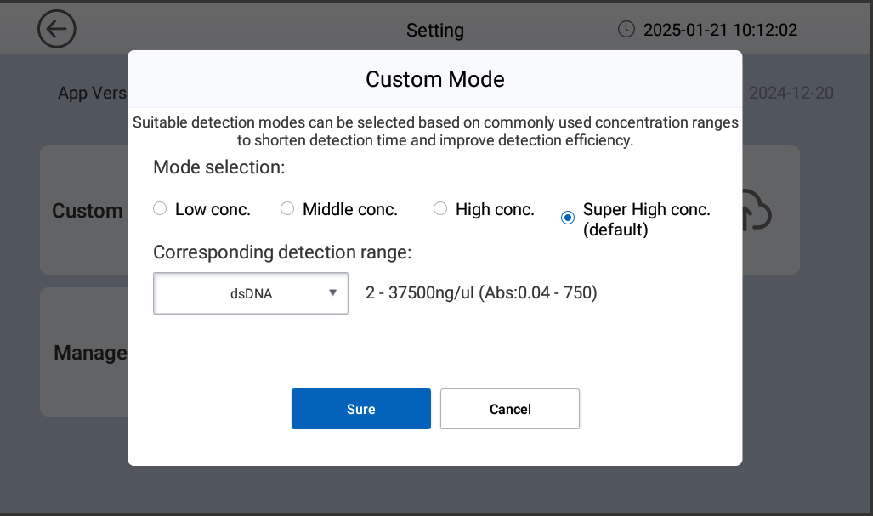Image resolution: width=873 pixels, height=516 pixels.
Task: Open the dsDNA sample type dropdown
Action: pos(251,293)
